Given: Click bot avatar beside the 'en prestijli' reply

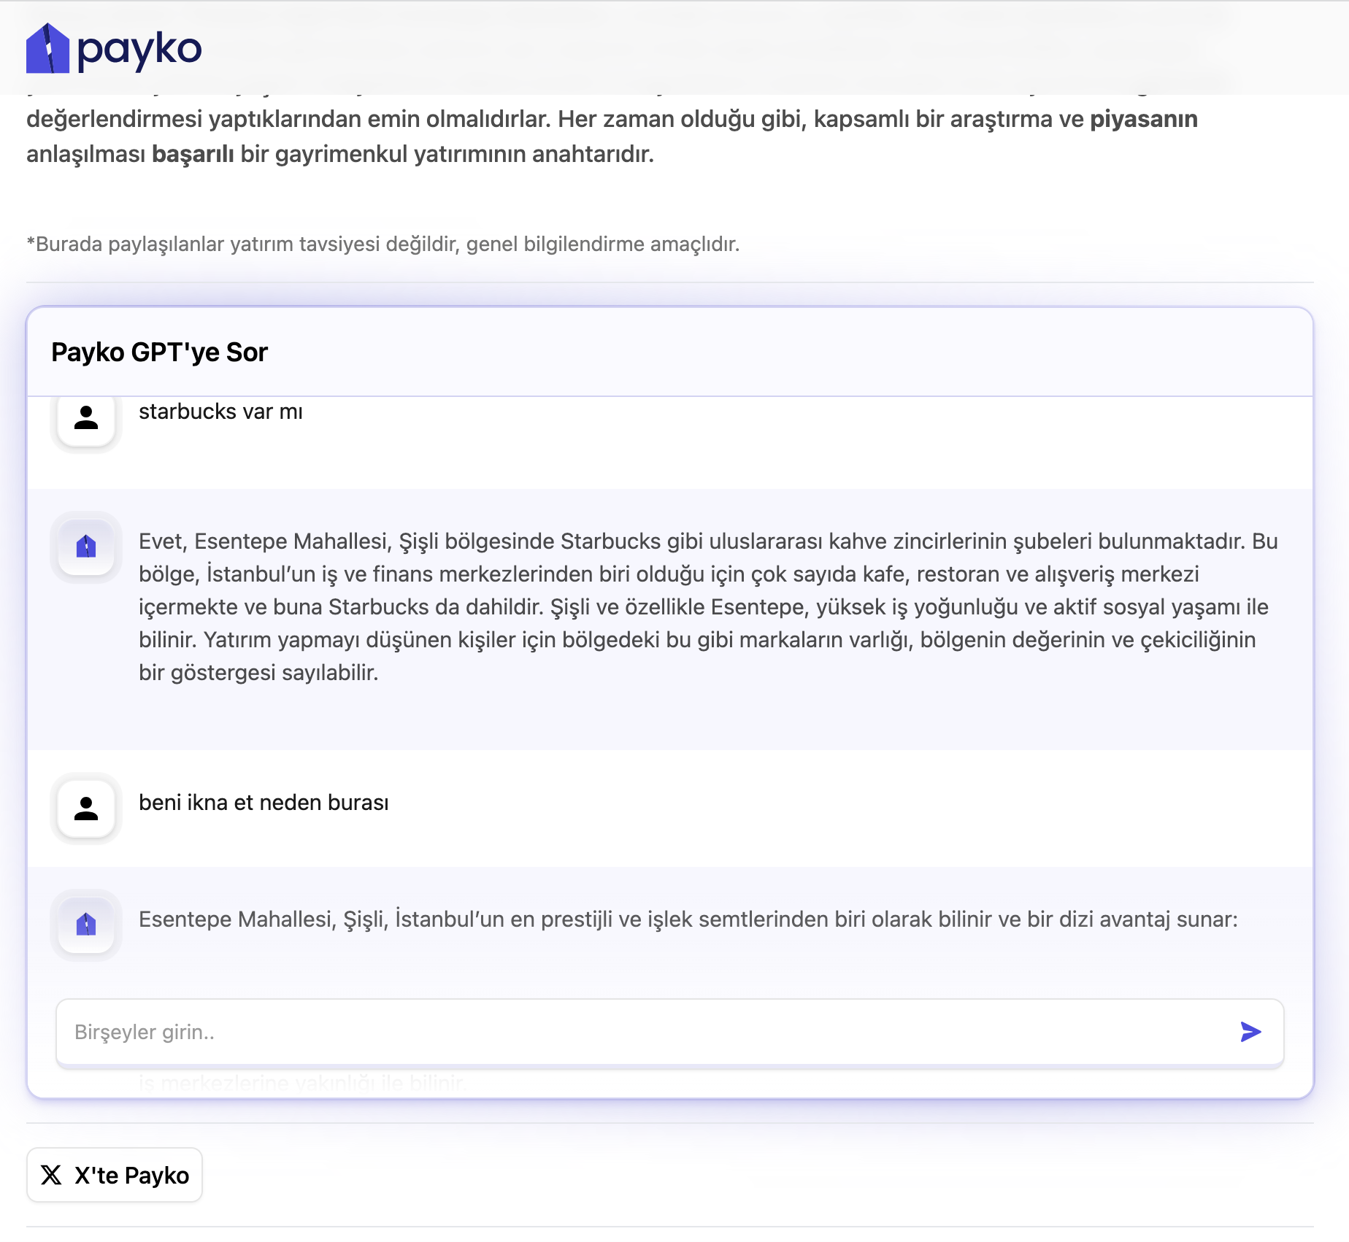Looking at the screenshot, I should pyautogui.click(x=86, y=925).
